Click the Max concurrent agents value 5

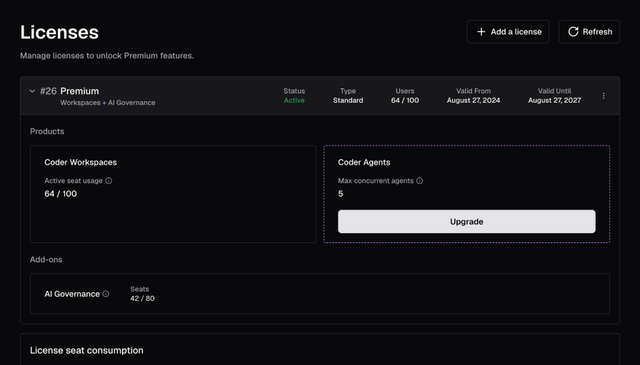pos(341,194)
